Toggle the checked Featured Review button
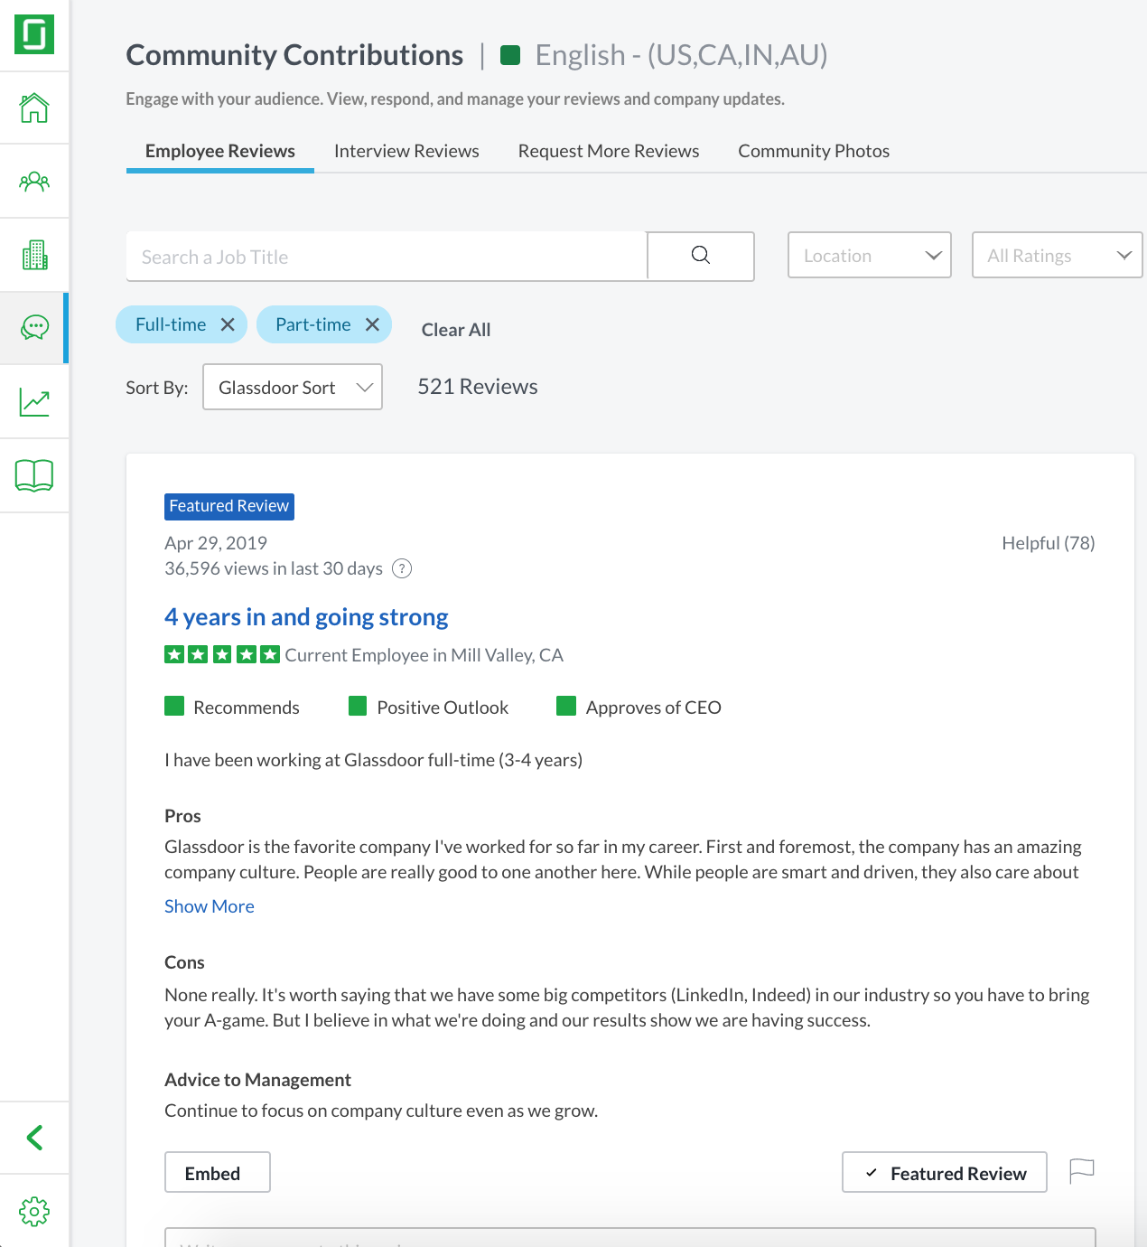This screenshot has height=1247, width=1147. (944, 1172)
